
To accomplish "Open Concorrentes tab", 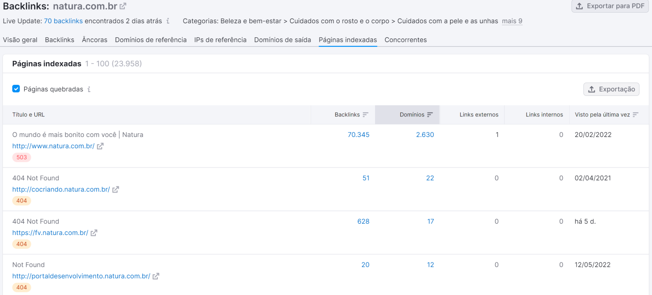I will pos(406,40).
